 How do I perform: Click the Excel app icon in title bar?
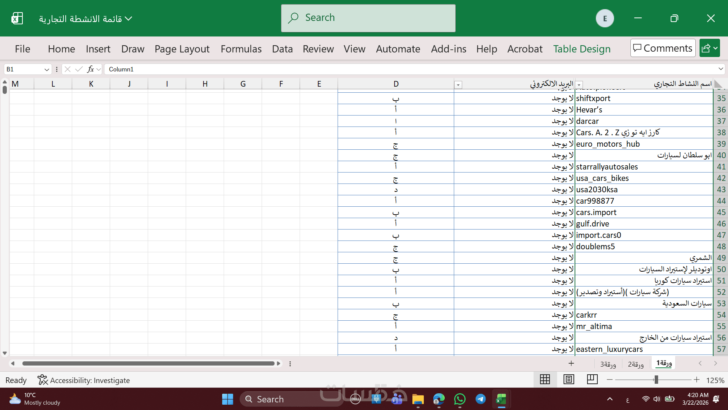(17, 18)
